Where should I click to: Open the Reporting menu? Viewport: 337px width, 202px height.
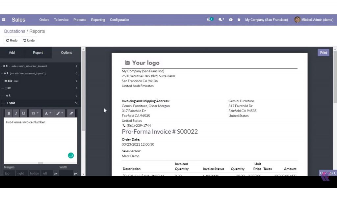pyautogui.click(x=98, y=20)
